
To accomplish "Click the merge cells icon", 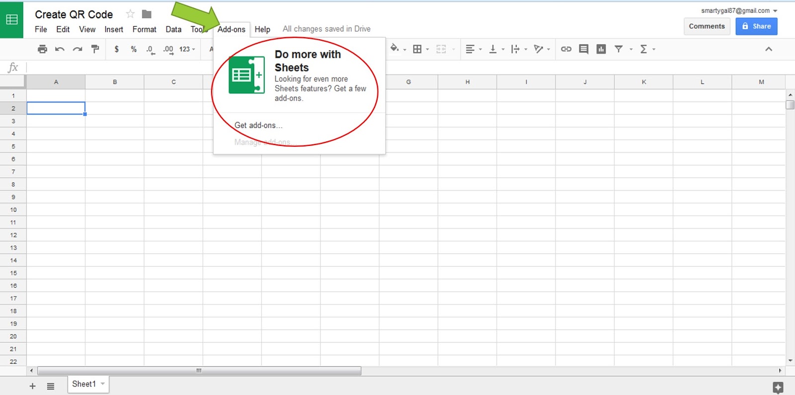I will (441, 49).
